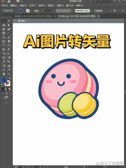
Task: Open artboard navigation dropdown in status bar
Action: (40, 167)
